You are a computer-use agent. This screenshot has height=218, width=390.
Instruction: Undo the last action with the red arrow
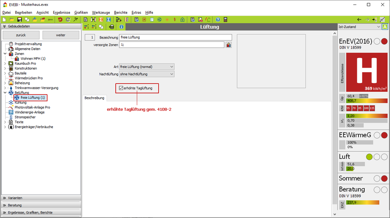click(x=60, y=19)
